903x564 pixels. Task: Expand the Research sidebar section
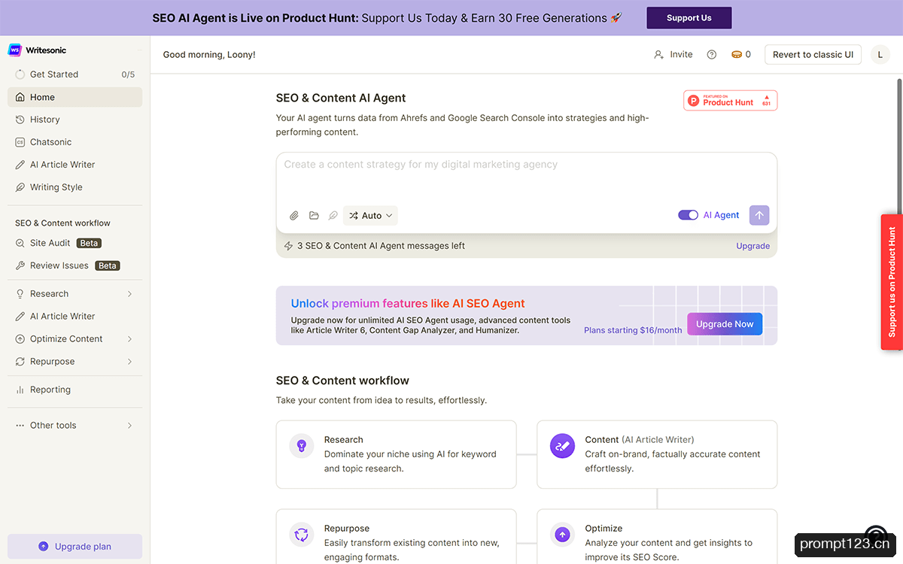[74, 294]
